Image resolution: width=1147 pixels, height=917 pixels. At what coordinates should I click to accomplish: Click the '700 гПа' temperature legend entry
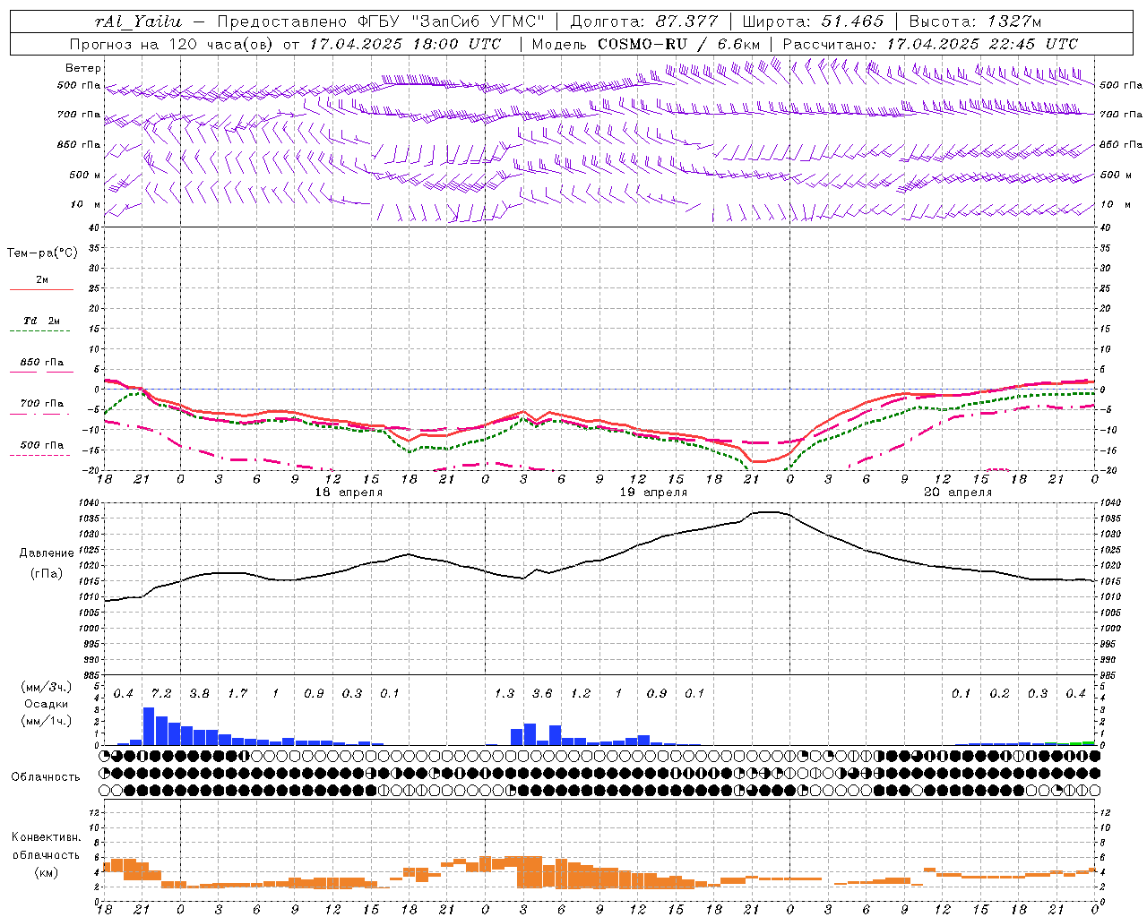[42, 403]
